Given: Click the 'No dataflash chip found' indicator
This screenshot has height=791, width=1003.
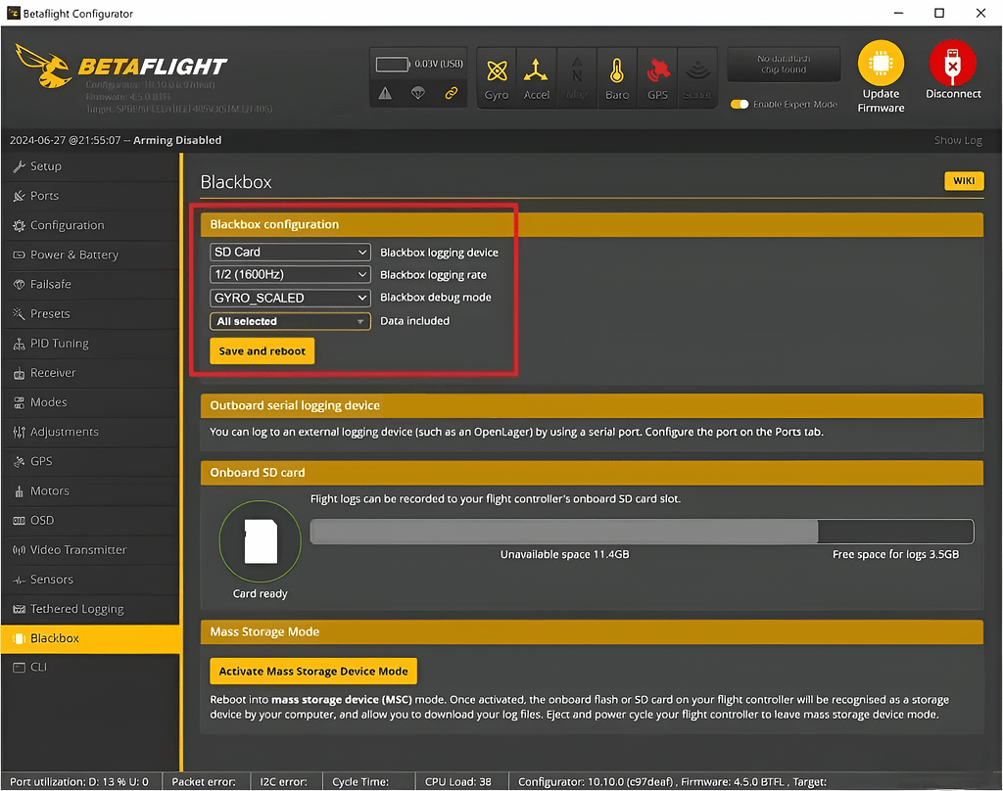Looking at the screenshot, I should pyautogui.click(x=784, y=64).
